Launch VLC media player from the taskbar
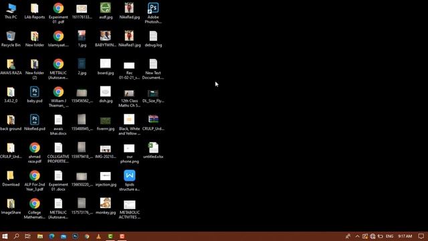The image size is (428, 241). coord(98,236)
